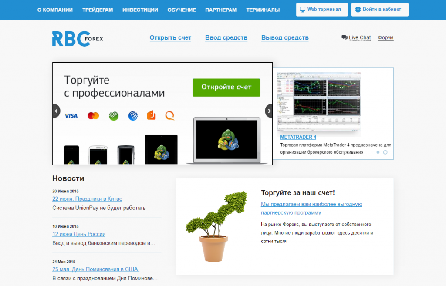This screenshot has width=446, height=286.
Task: Go to previous banner slide arrow
Action: click(56, 111)
